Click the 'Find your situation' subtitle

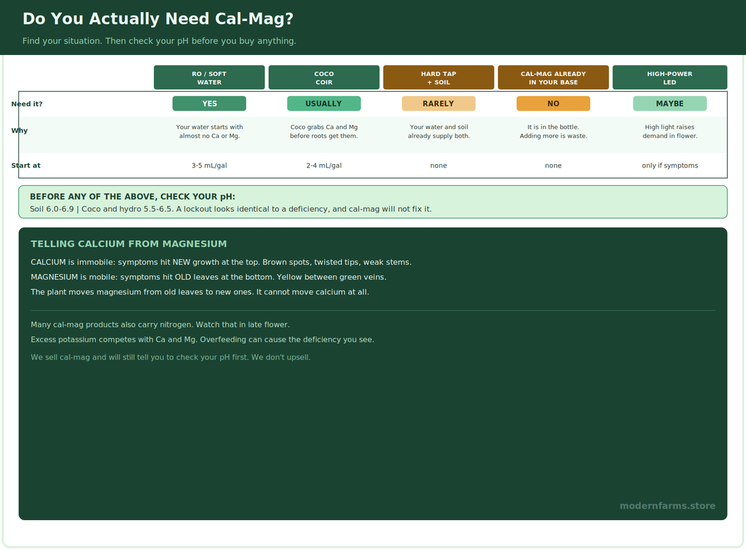[159, 41]
